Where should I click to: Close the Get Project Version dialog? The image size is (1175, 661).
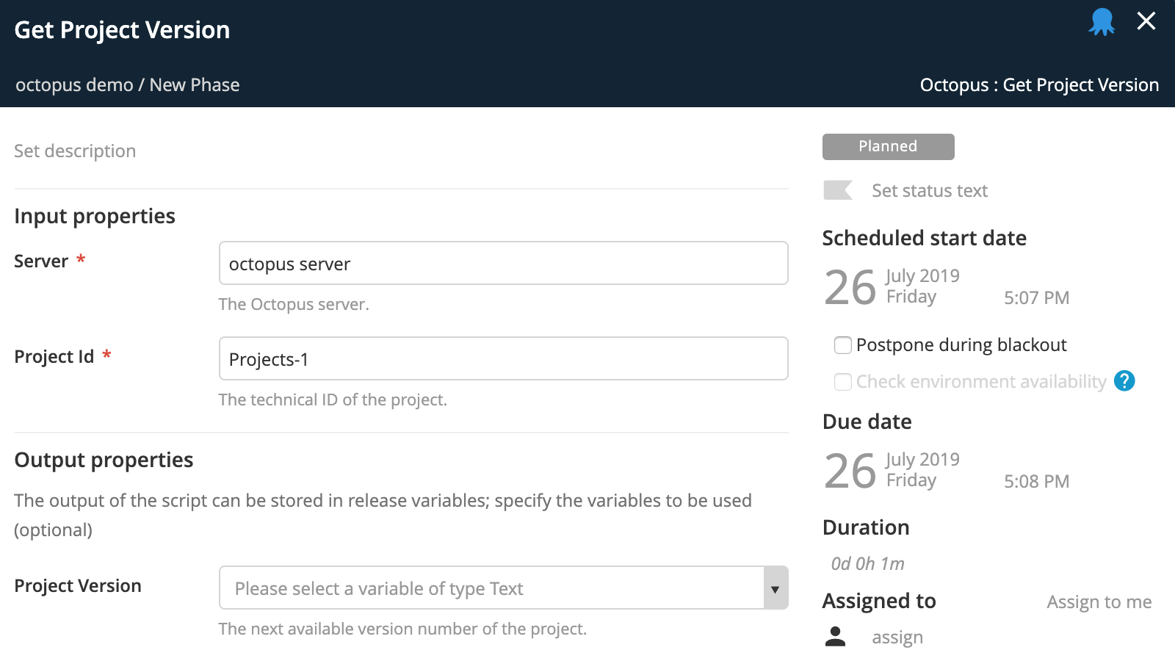coord(1146,21)
